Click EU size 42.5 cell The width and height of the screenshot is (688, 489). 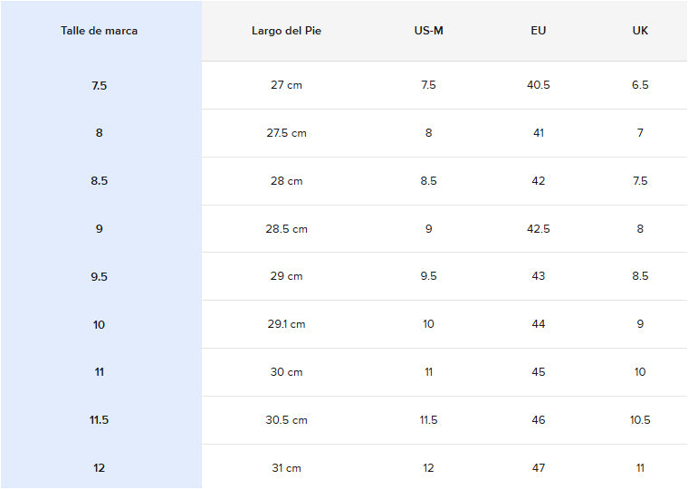(539, 229)
